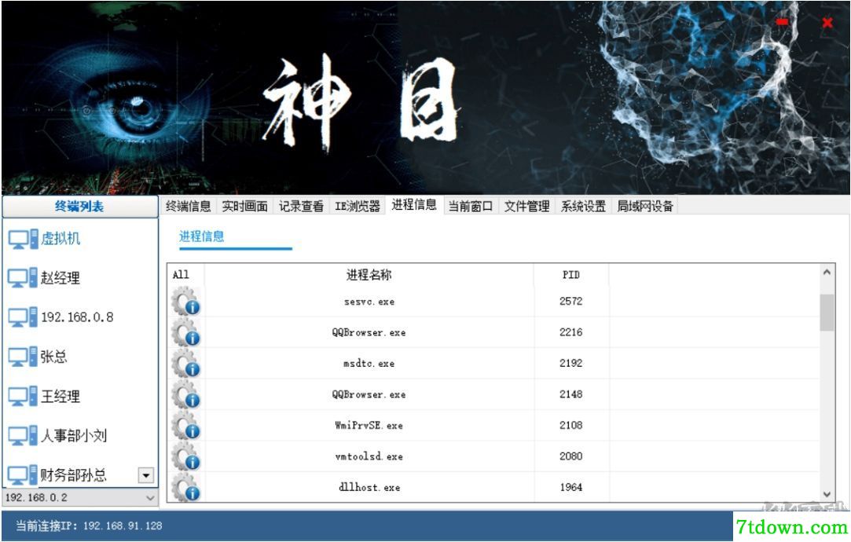Click the process list scrollbar thumb
The width and height of the screenshot is (851, 542).
(827, 313)
